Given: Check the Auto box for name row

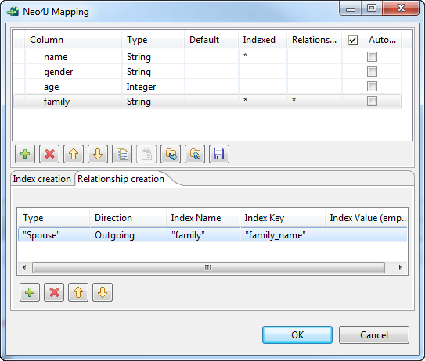Looking at the screenshot, I should tap(372, 57).
